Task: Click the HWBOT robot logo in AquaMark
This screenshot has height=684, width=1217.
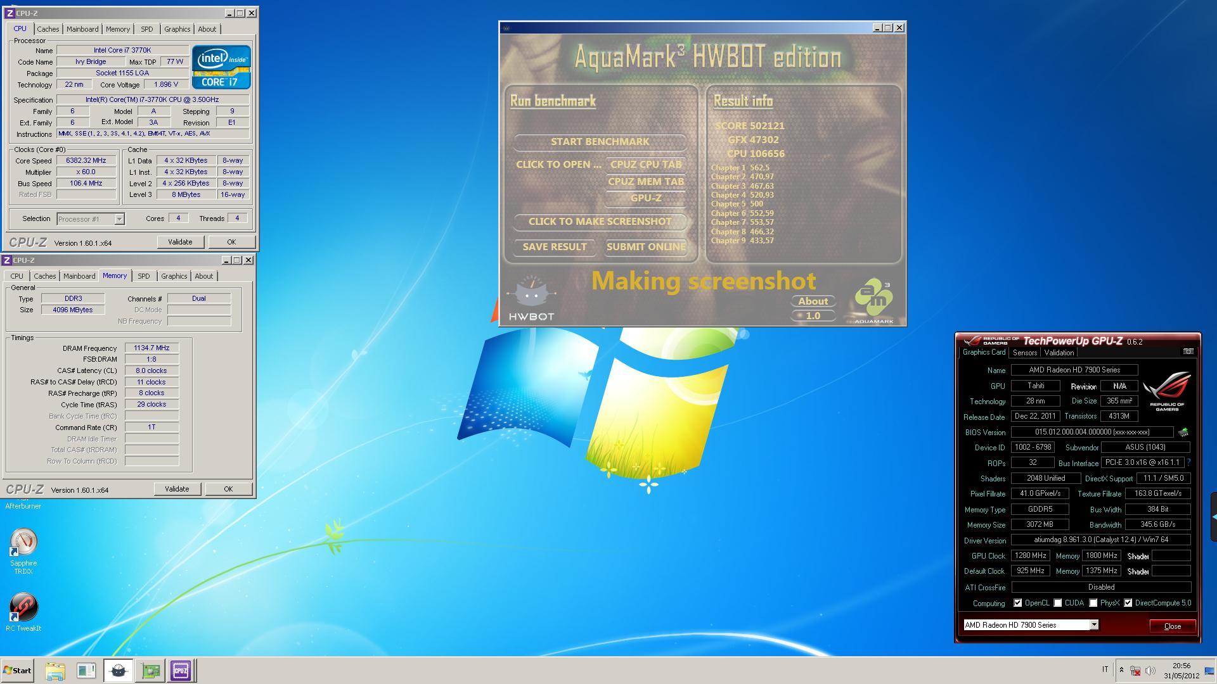Action: tap(532, 298)
